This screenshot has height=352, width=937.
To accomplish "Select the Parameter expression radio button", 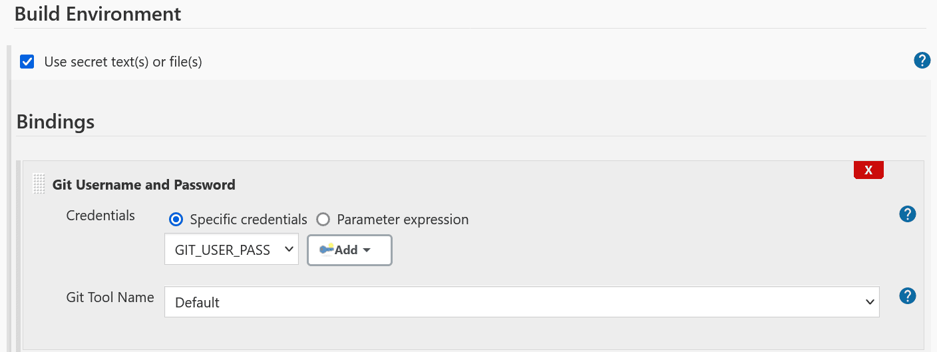I will click(323, 220).
